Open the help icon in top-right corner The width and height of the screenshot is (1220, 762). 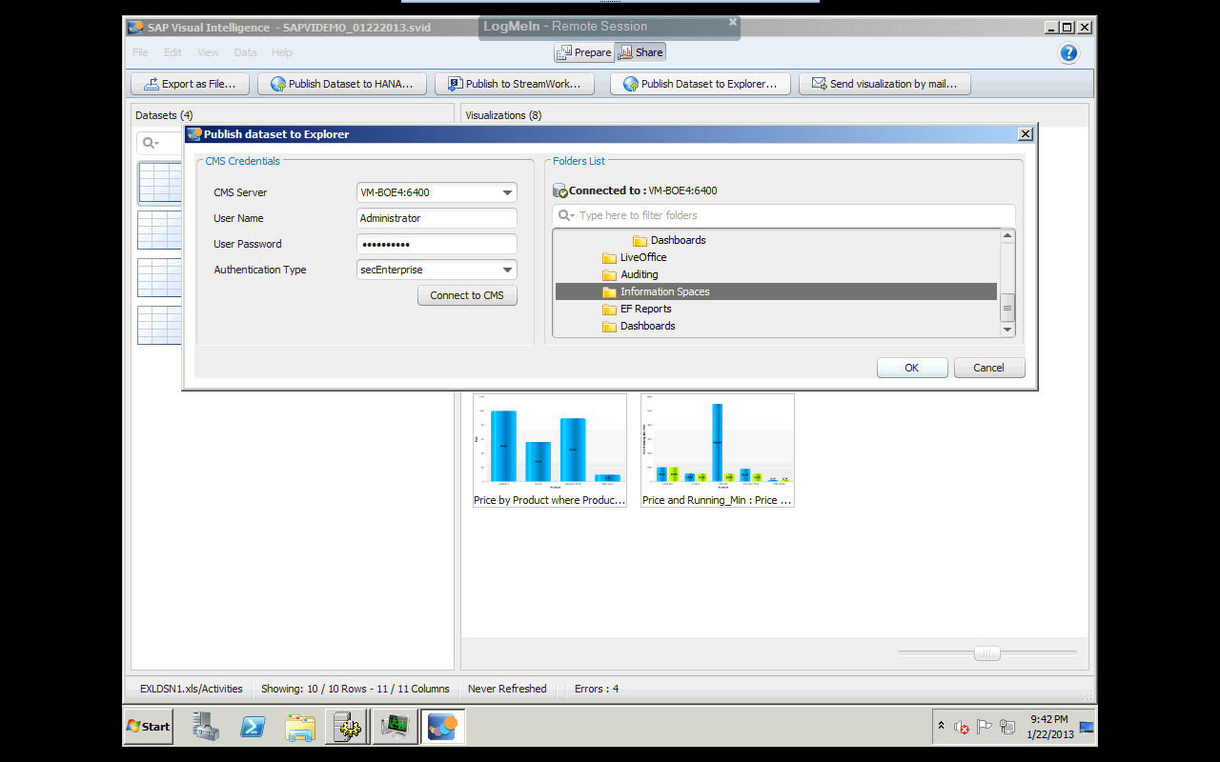(x=1068, y=53)
